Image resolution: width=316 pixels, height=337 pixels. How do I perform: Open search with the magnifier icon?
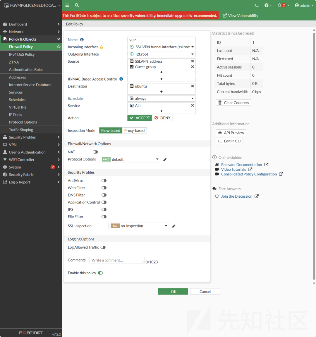[x=77, y=5]
